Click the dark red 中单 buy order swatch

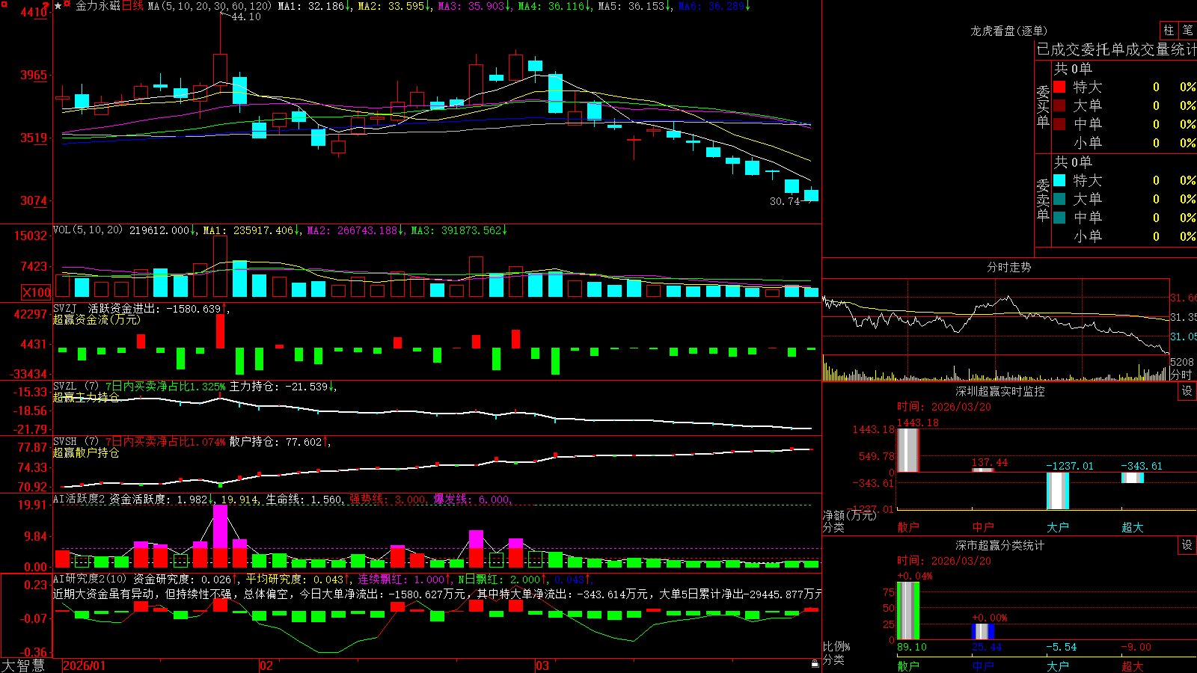click(x=1059, y=124)
